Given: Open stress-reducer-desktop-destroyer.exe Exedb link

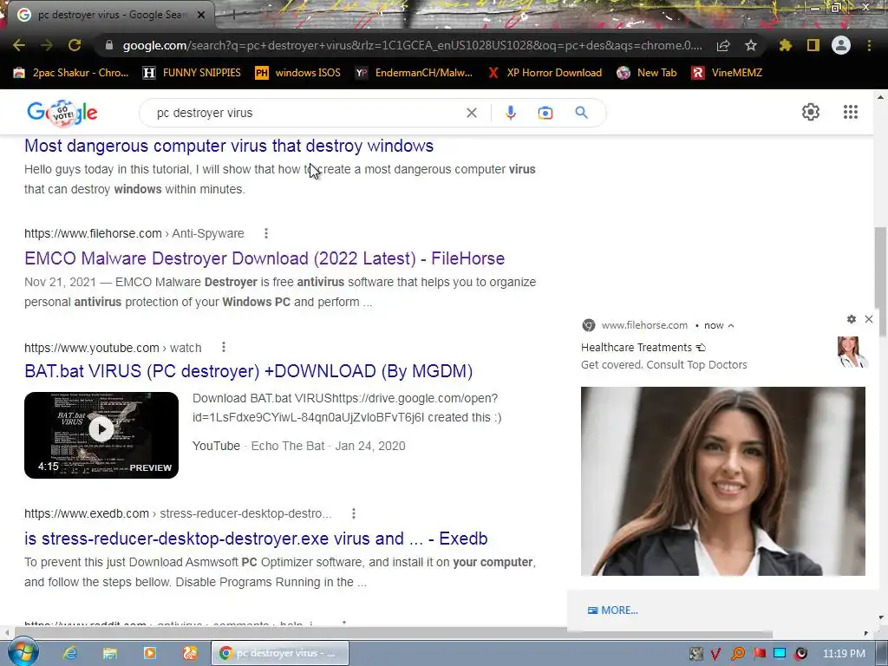Looking at the screenshot, I should [x=256, y=539].
